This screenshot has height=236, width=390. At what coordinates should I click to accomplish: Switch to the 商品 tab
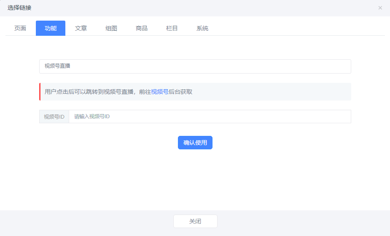[x=142, y=28]
